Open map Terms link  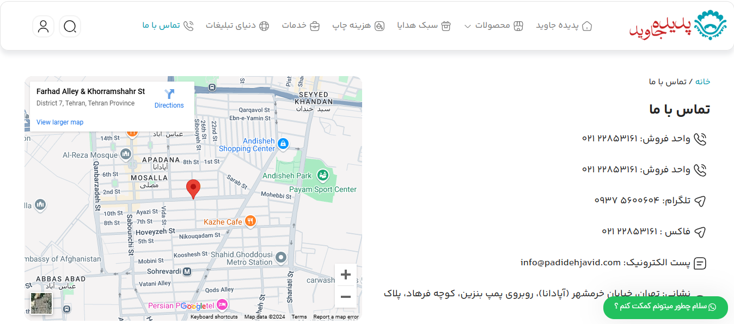299,317
